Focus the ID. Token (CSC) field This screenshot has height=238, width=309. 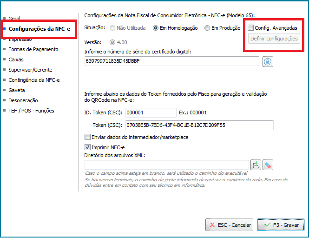pos(151,112)
